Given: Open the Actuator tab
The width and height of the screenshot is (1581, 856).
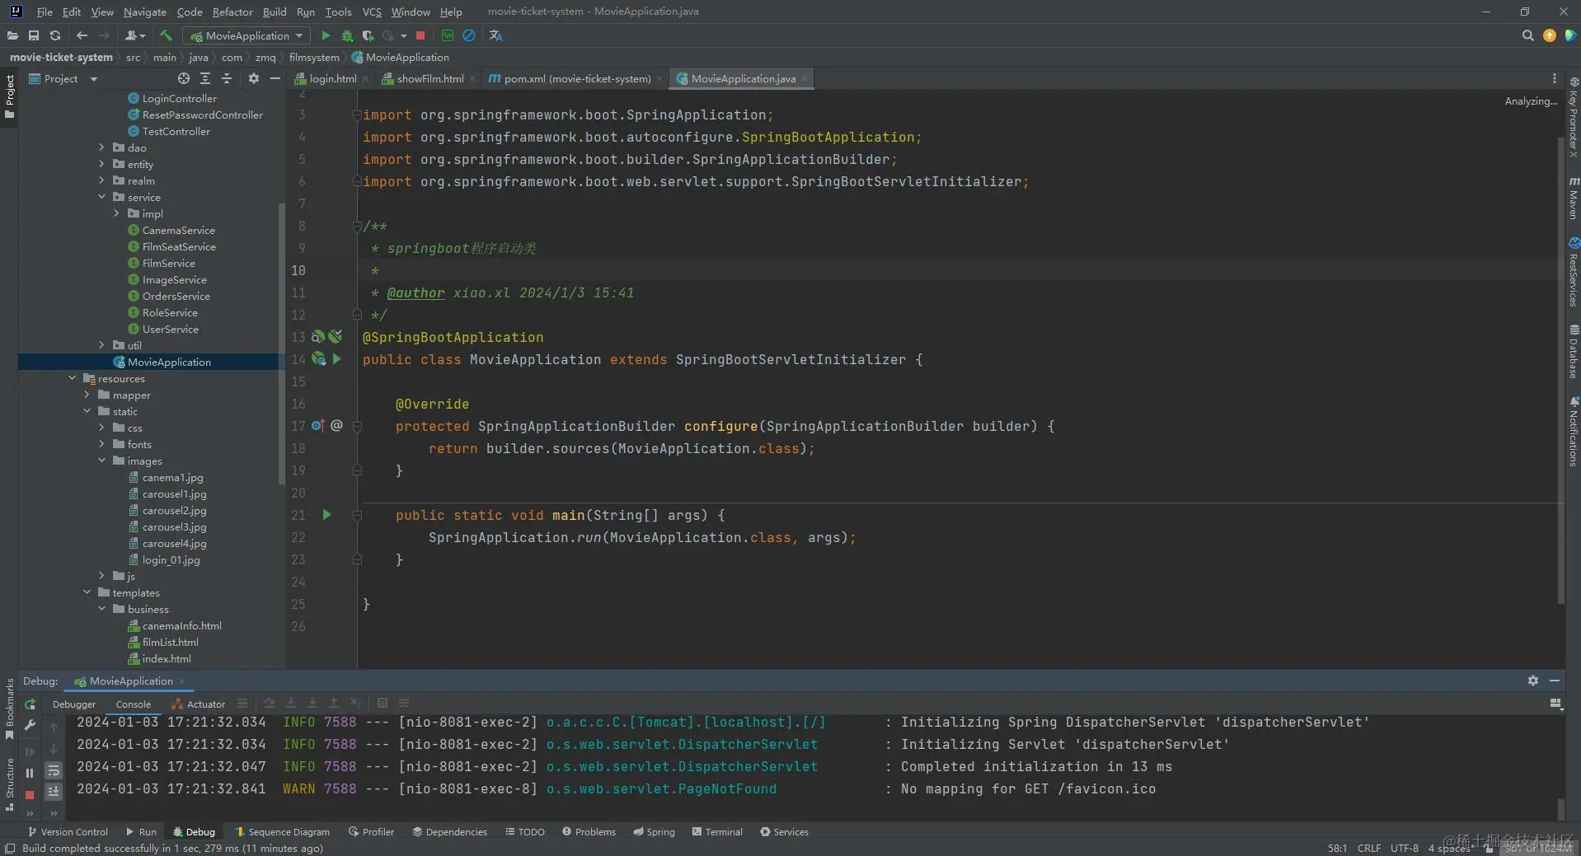Looking at the screenshot, I should [x=199, y=704].
